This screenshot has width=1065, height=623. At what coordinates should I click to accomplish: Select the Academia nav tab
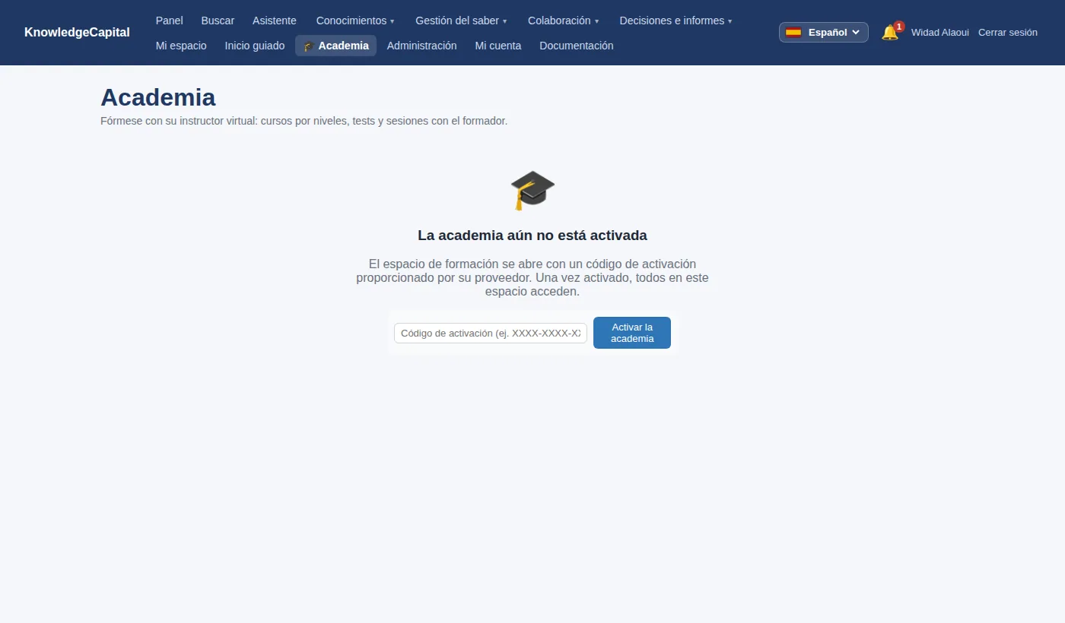point(335,46)
